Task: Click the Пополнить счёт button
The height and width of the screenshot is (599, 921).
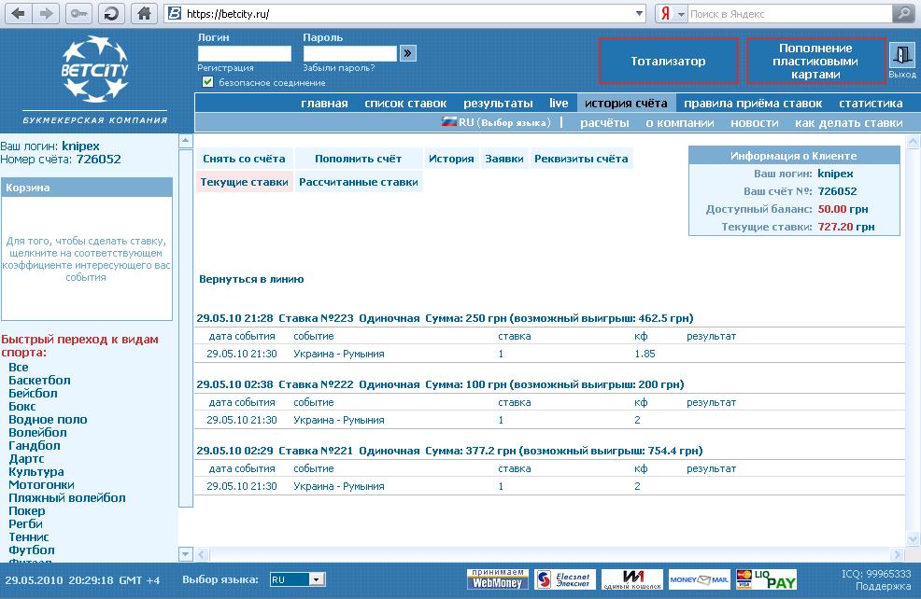Action: point(358,159)
